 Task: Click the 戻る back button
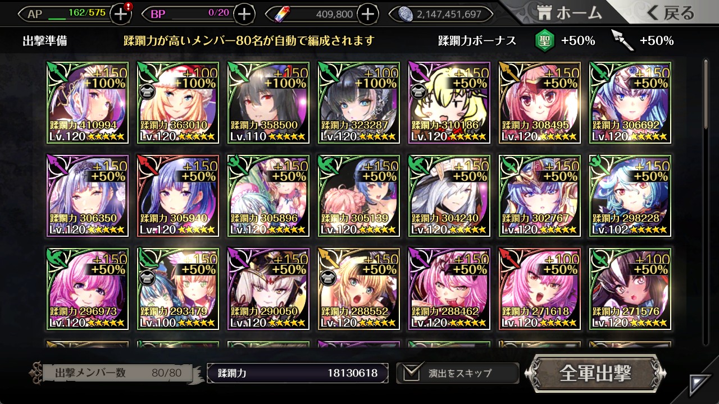coord(671,13)
